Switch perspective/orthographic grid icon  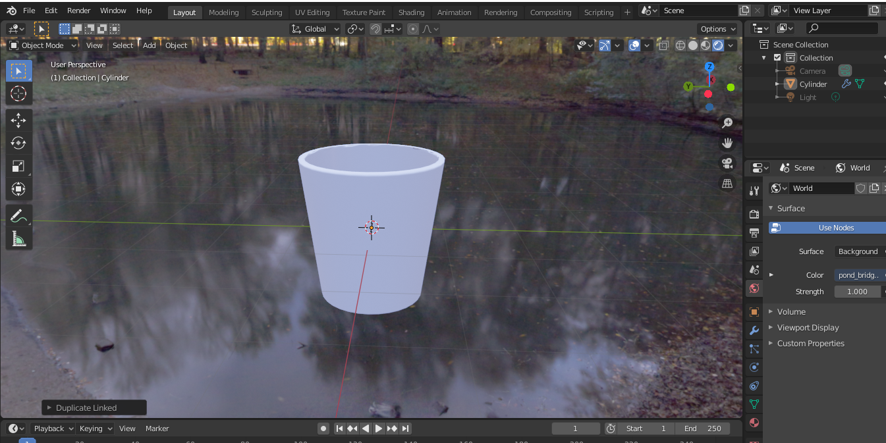tap(727, 184)
